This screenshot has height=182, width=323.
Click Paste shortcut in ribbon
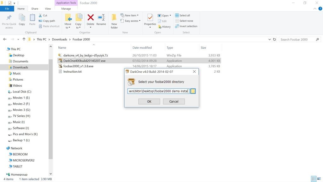point(49,26)
